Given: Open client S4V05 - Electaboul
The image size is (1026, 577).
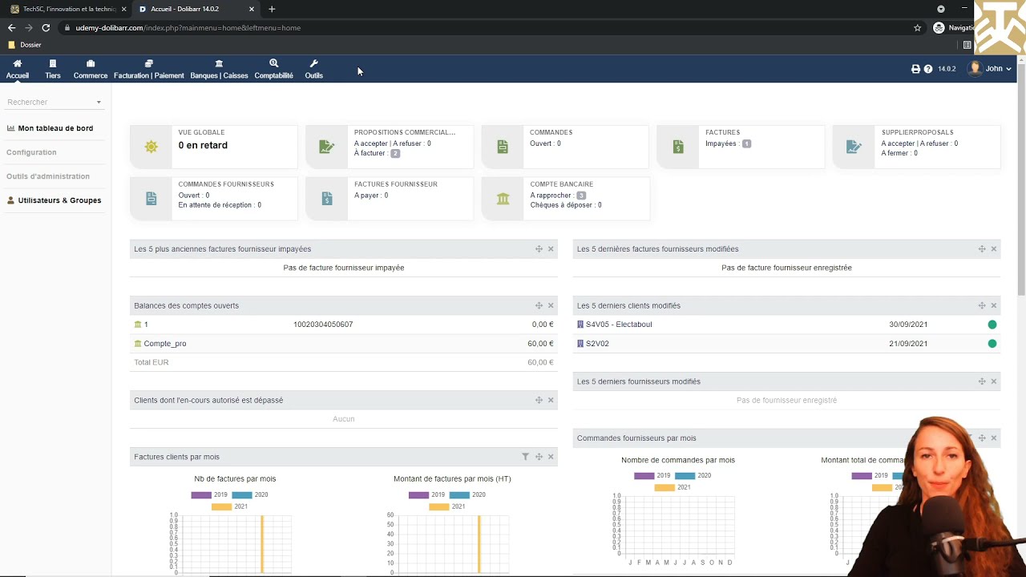Looking at the screenshot, I should tap(614, 325).
